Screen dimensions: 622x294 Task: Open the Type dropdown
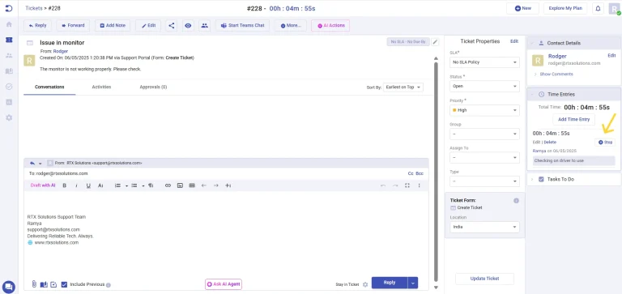click(x=484, y=181)
